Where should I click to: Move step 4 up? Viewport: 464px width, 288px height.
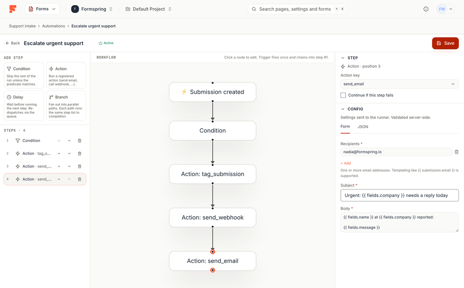point(59,179)
